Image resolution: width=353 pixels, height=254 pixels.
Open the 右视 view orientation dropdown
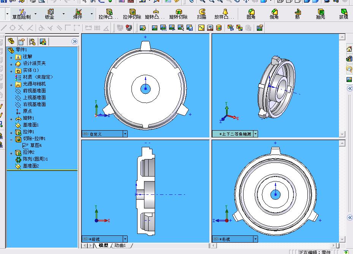click(x=255, y=239)
